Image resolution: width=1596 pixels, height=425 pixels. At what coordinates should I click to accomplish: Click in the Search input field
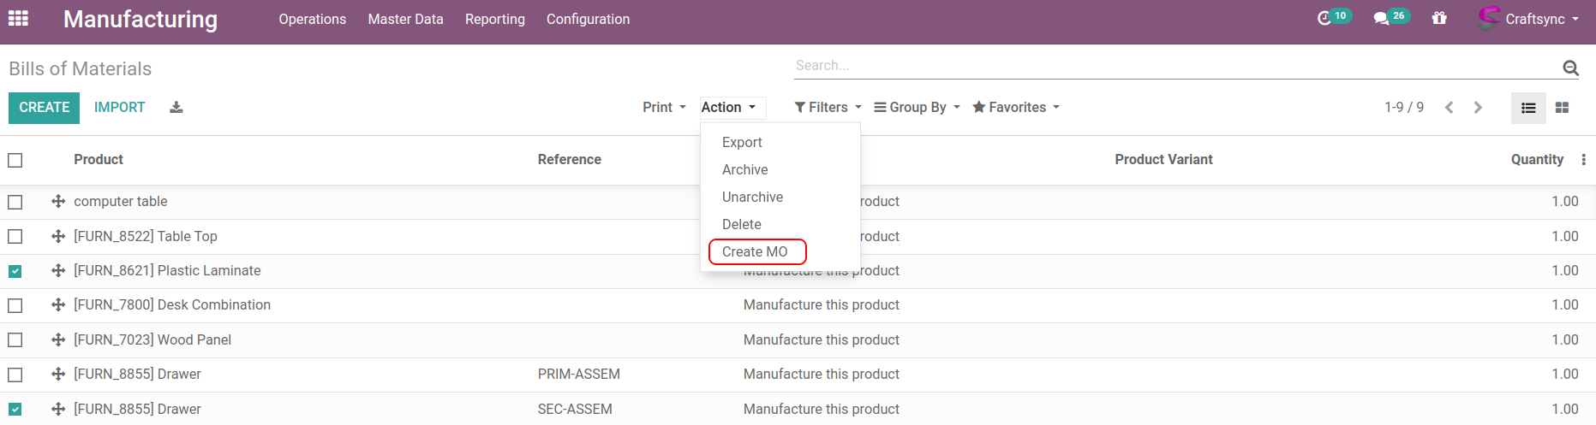tap(1174, 66)
